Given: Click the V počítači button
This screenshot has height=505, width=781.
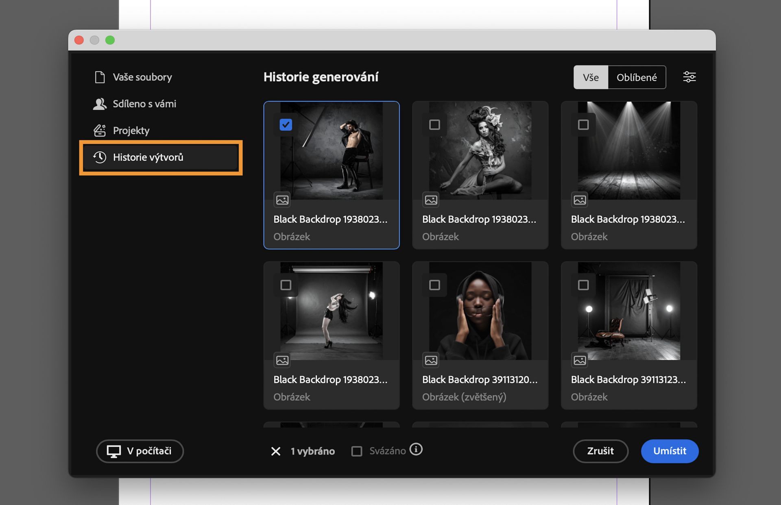Looking at the screenshot, I should [140, 451].
